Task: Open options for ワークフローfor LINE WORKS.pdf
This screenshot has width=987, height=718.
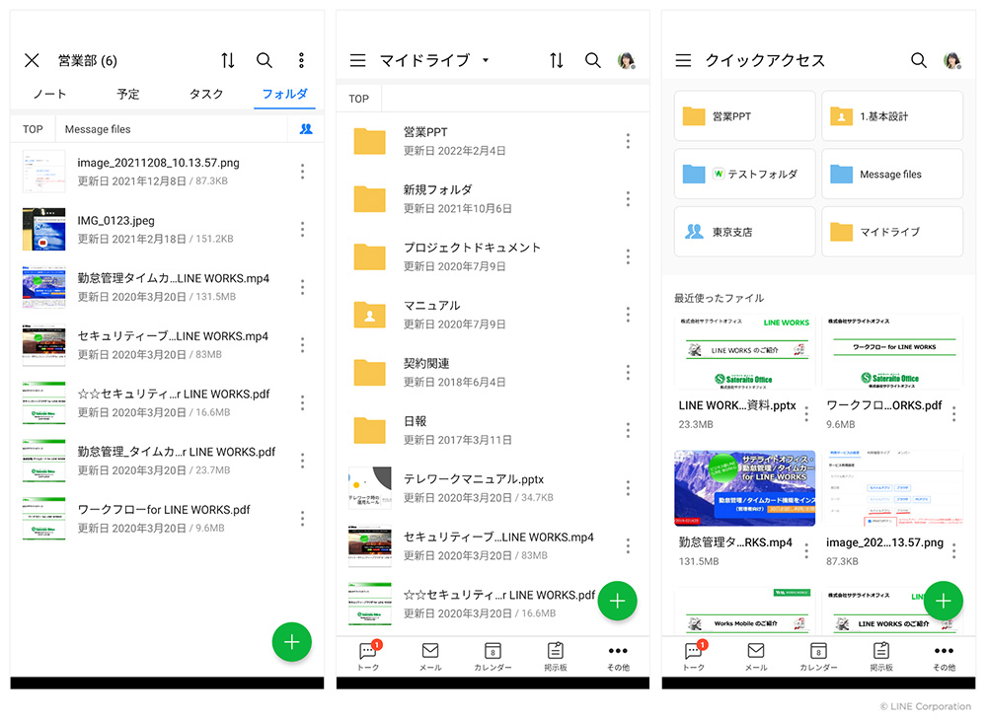Action: pyautogui.click(x=303, y=519)
